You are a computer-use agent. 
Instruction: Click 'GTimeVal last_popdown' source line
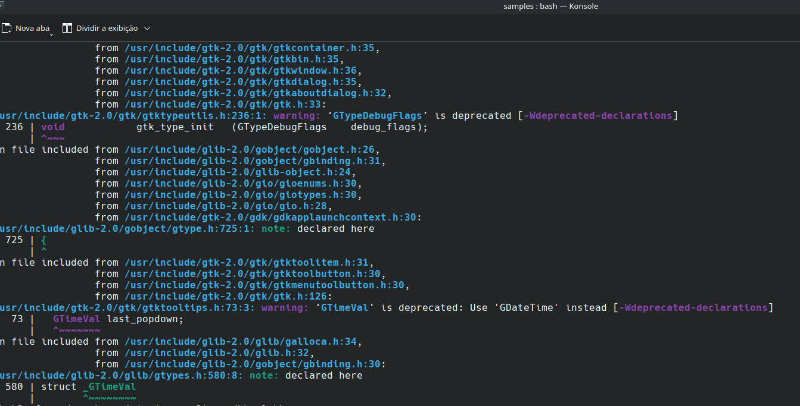(x=118, y=319)
